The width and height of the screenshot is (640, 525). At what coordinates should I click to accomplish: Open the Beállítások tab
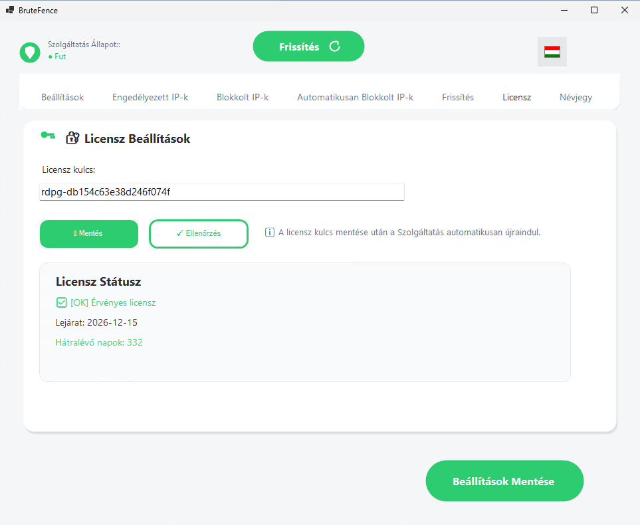pyautogui.click(x=62, y=97)
